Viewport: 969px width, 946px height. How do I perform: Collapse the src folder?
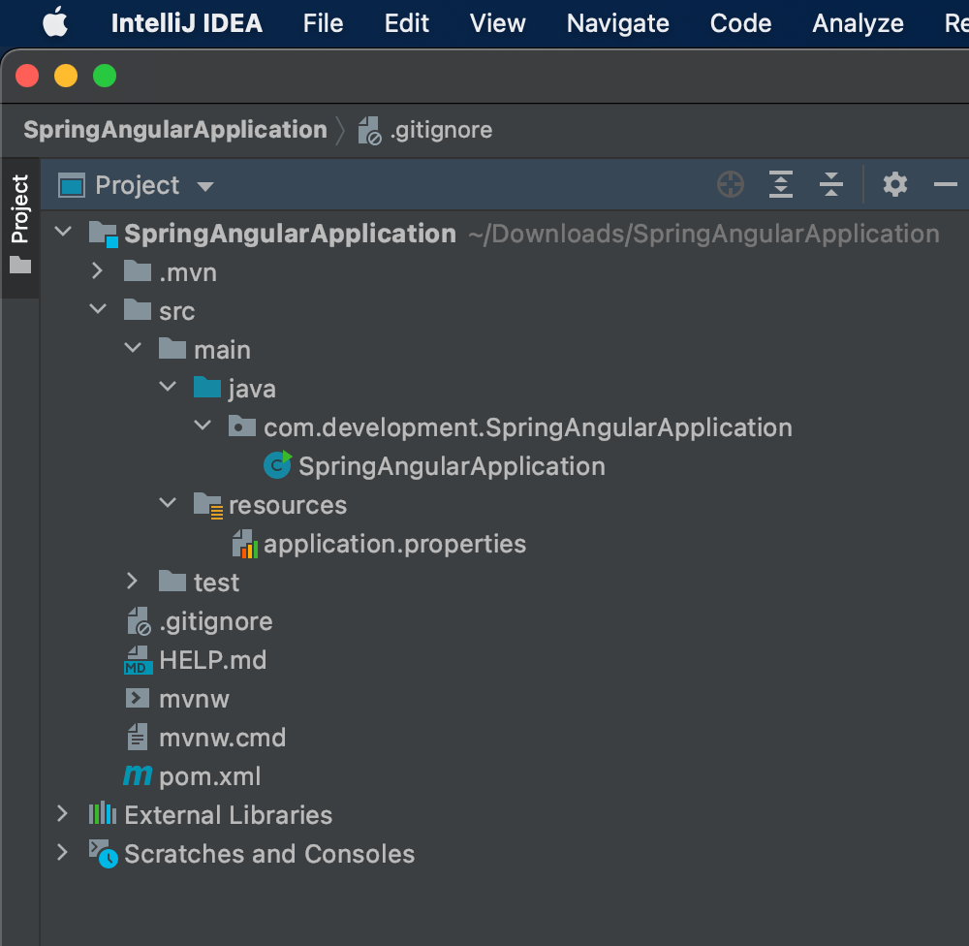pyautogui.click(x=98, y=309)
